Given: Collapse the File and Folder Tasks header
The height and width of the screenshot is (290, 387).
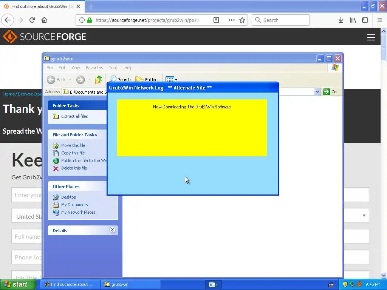Looking at the screenshot, I should tap(77, 135).
